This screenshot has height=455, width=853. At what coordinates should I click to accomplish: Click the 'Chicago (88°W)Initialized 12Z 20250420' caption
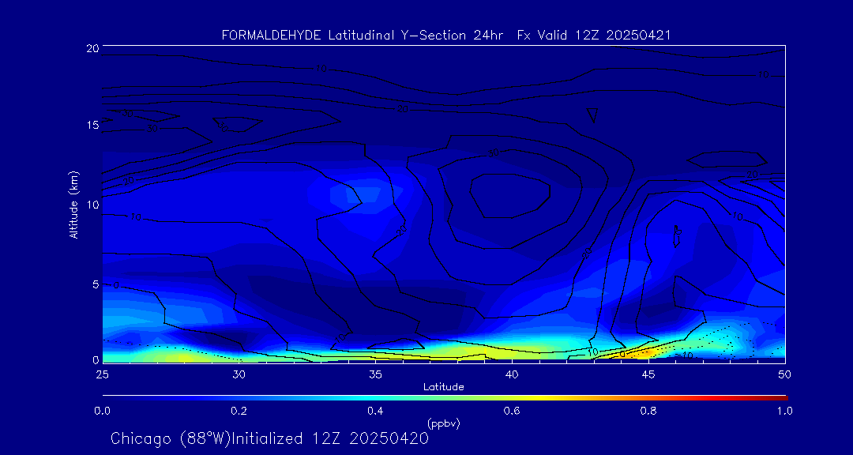pyautogui.click(x=269, y=438)
